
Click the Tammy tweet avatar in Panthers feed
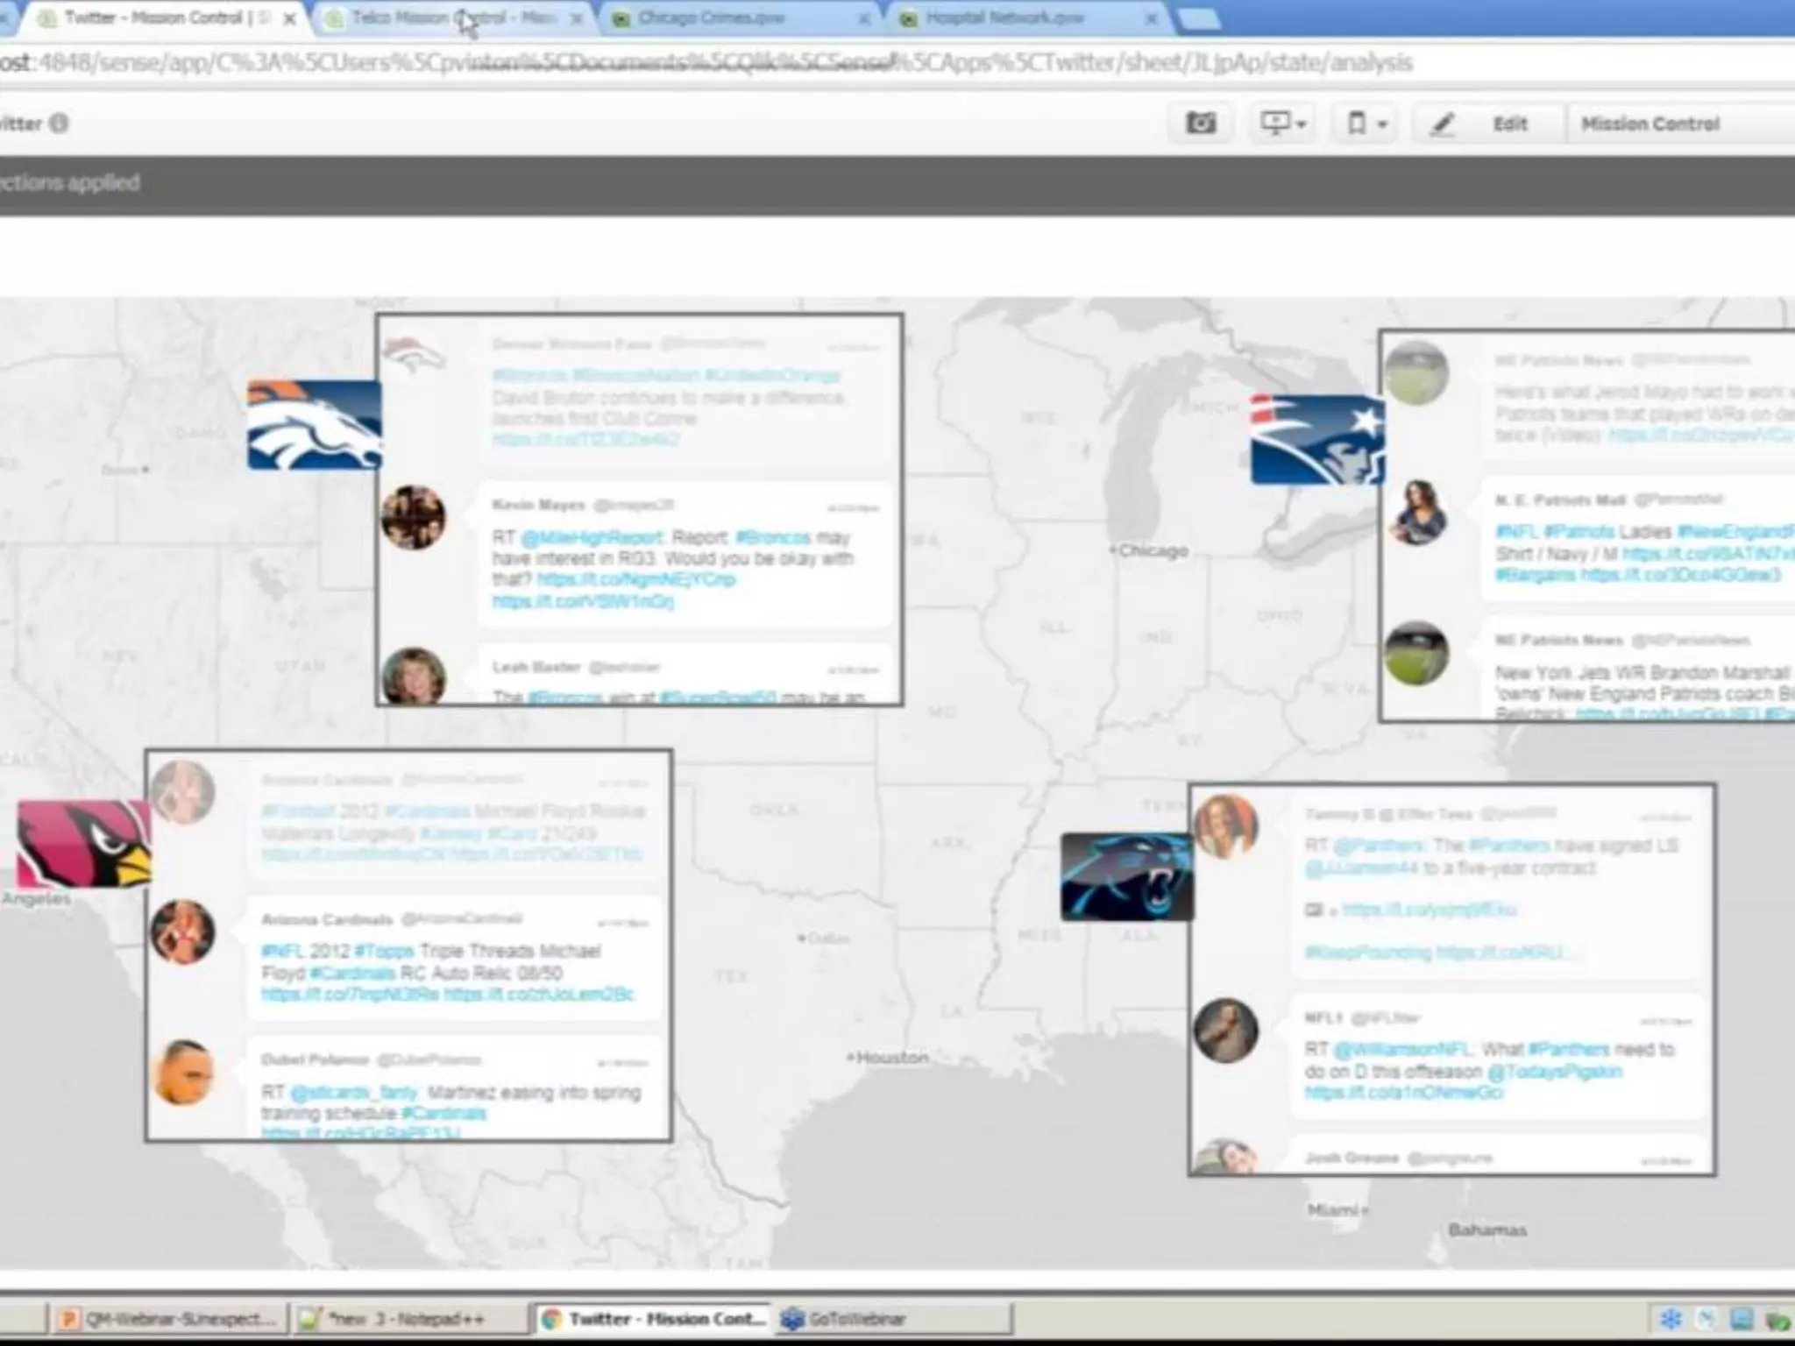(1226, 826)
